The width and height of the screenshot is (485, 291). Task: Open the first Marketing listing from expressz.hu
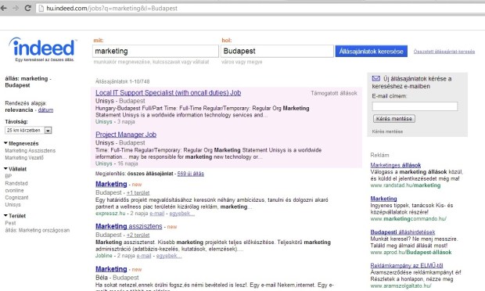(111, 184)
